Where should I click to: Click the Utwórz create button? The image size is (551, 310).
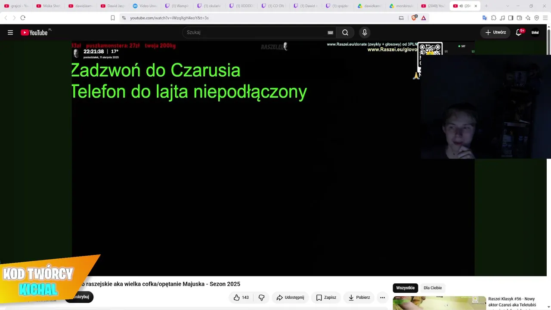495,32
